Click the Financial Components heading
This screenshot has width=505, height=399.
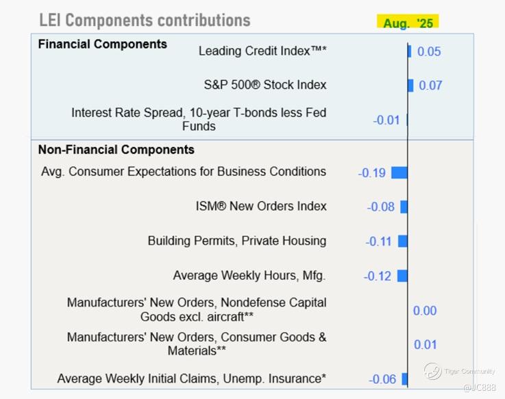coord(102,44)
